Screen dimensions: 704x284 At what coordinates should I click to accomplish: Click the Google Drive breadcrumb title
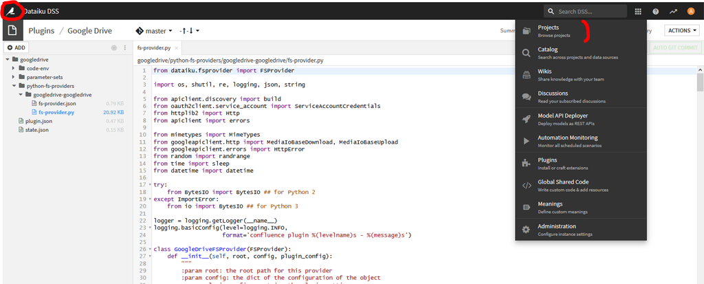[x=89, y=31]
